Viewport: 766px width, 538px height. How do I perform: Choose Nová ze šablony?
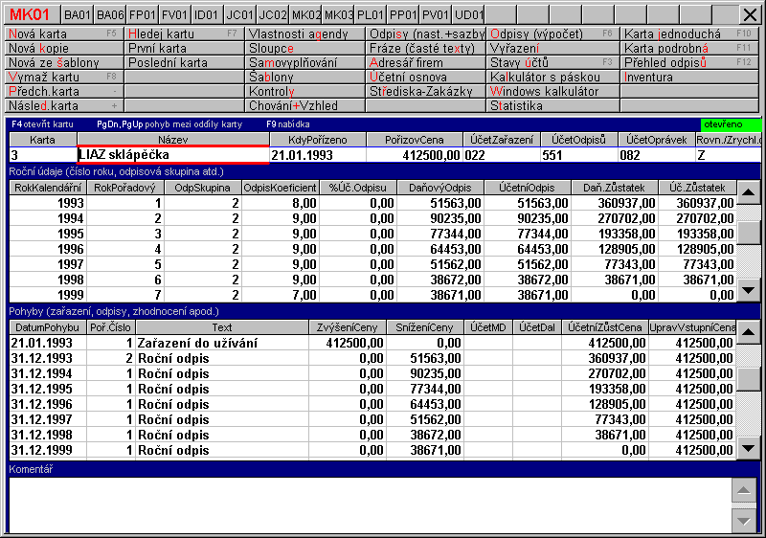[63, 62]
